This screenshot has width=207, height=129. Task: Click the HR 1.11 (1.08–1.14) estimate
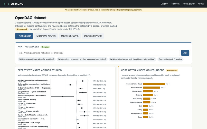[x=99, y=123]
